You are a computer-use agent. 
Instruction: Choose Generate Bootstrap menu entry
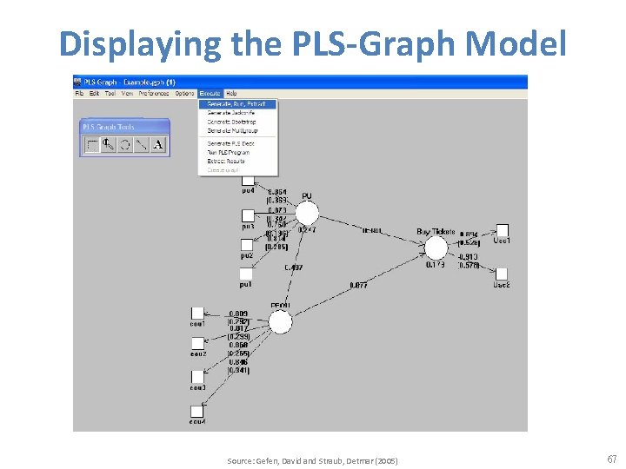pos(238,122)
